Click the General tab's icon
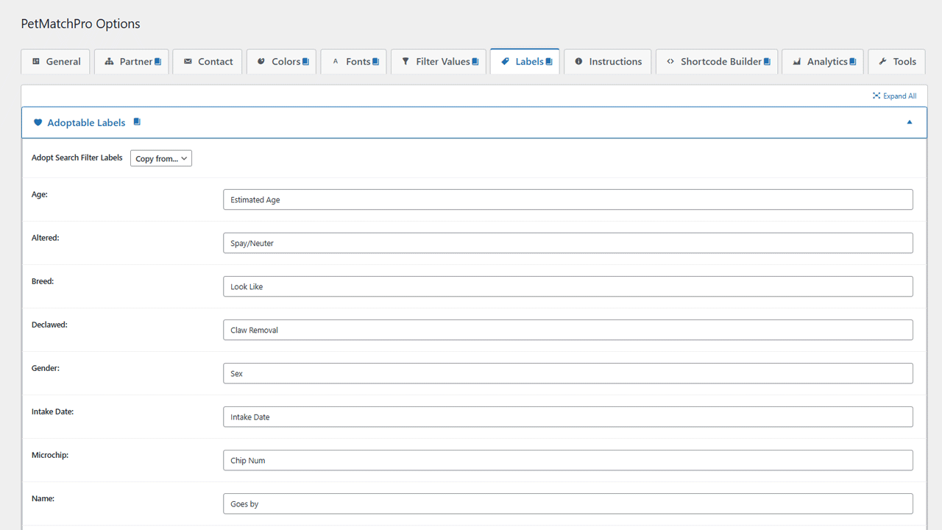Image resolution: width=942 pixels, height=530 pixels. pos(36,62)
